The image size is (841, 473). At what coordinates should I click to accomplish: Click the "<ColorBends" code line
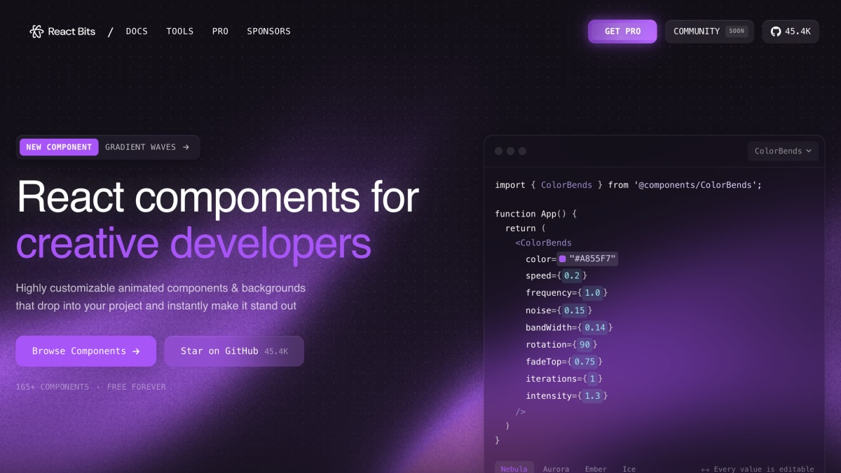tap(543, 242)
